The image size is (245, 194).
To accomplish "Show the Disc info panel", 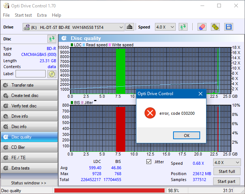I will [29, 127].
